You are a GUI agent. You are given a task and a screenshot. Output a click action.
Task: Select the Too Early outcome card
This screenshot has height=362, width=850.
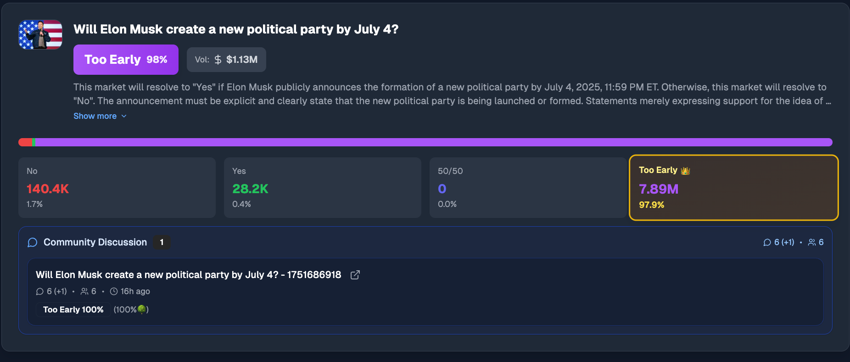tap(733, 188)
